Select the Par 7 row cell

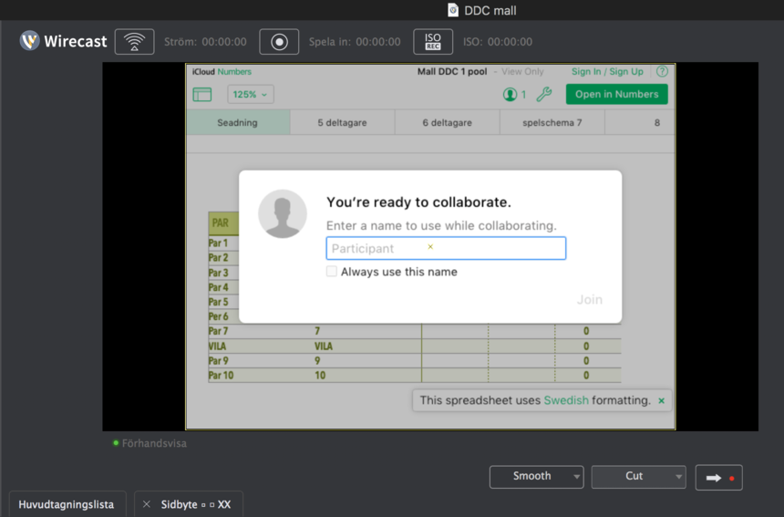[218, 331]
